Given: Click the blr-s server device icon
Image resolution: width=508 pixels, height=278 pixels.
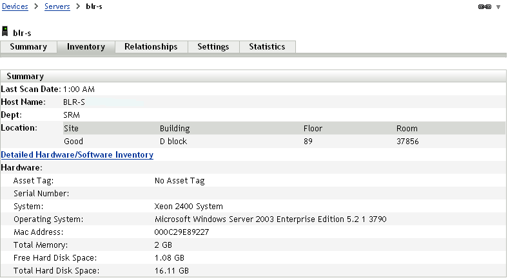Looking at the screenshot, I should [x=5, y=32].
